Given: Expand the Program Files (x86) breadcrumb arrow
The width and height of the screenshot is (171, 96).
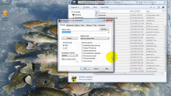Looking at the screenshot, I should pos(111,2).
